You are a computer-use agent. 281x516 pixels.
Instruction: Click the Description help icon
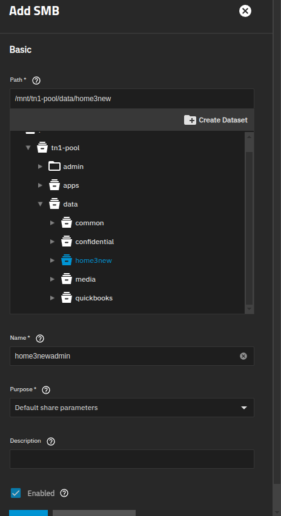(51, 442)
